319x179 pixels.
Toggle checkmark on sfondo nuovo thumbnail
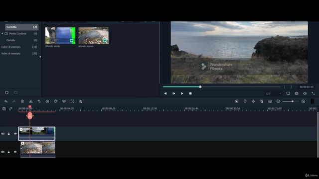tap(105, 41)
